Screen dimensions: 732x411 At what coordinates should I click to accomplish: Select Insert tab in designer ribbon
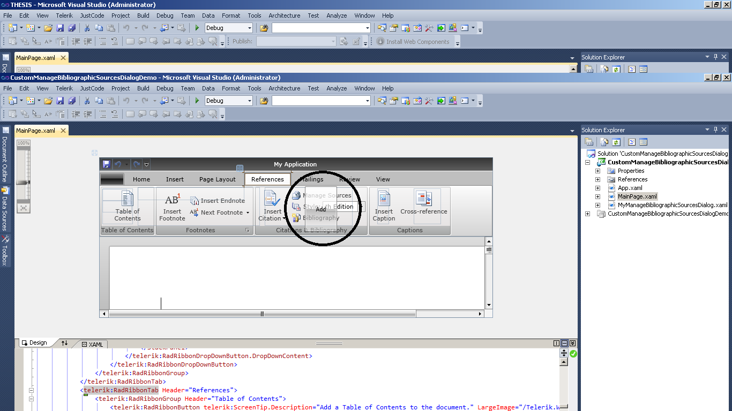175,179
